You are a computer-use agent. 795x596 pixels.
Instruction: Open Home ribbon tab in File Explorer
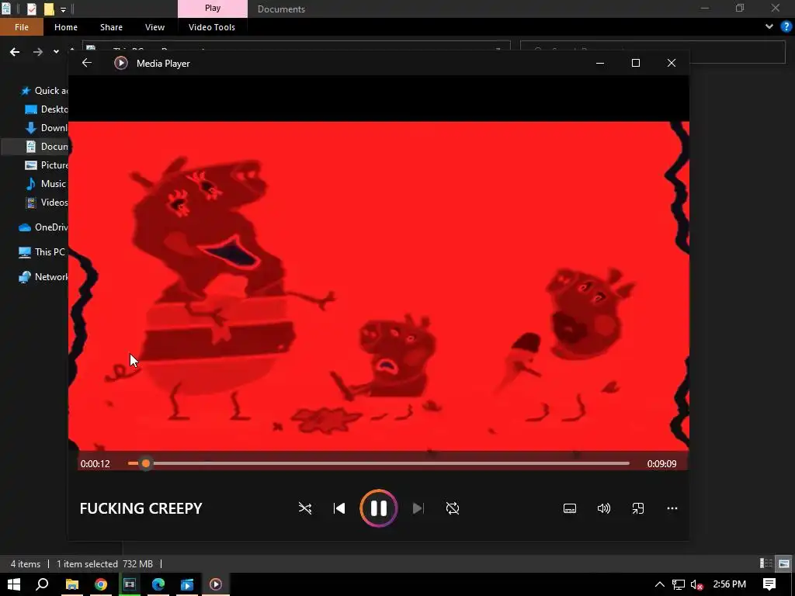click(66, 27)
